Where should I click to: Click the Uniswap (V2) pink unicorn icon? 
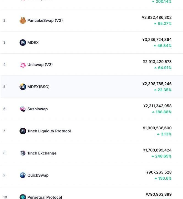pyautogui.click(x=23, y=65)
